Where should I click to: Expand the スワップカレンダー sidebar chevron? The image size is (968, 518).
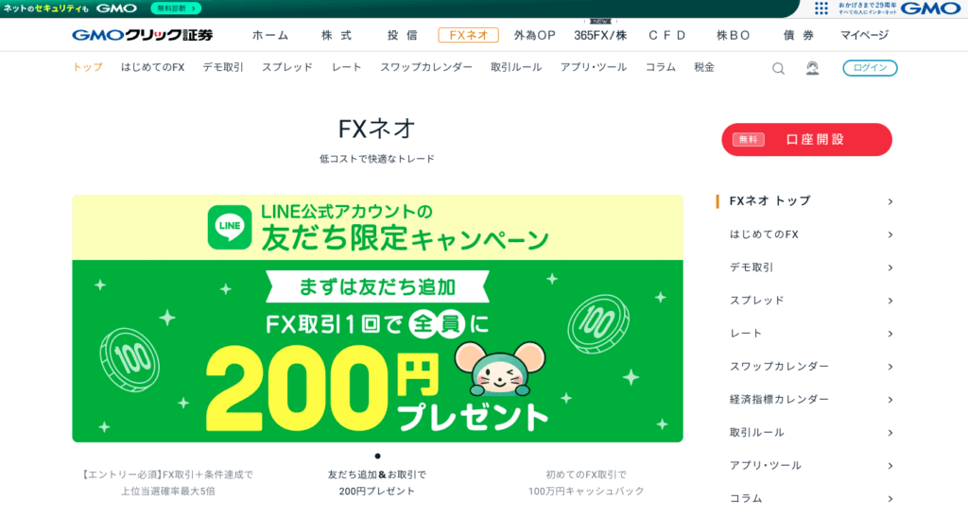coord(890,367)
